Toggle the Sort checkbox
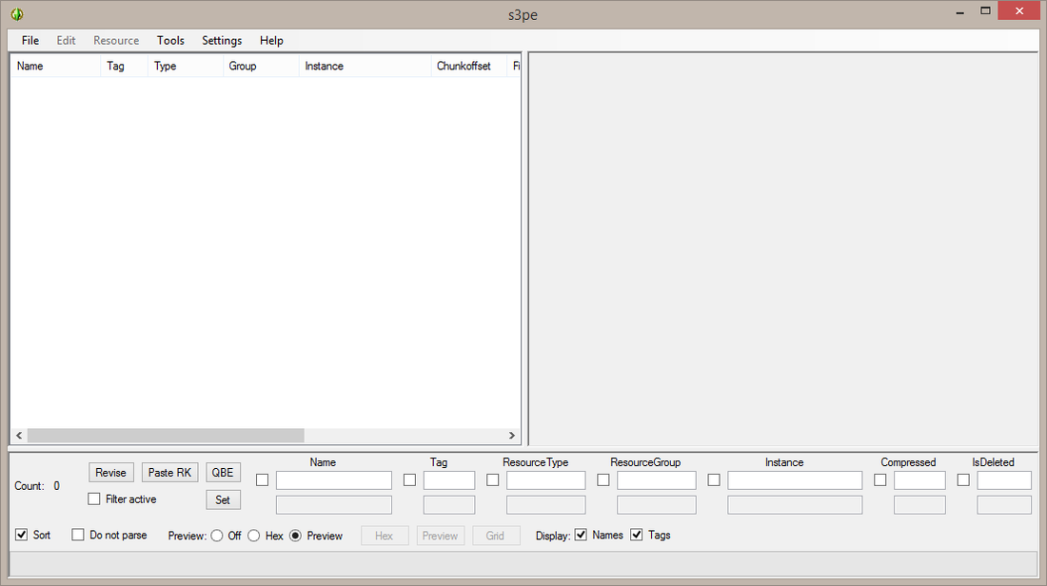Screen dimensions: 1047x586 click(22, 535)
